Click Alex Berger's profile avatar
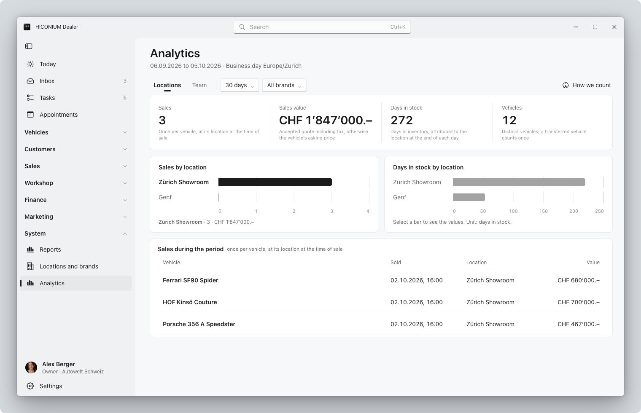Screen dimensions: 641x413 tap(31, 367)
